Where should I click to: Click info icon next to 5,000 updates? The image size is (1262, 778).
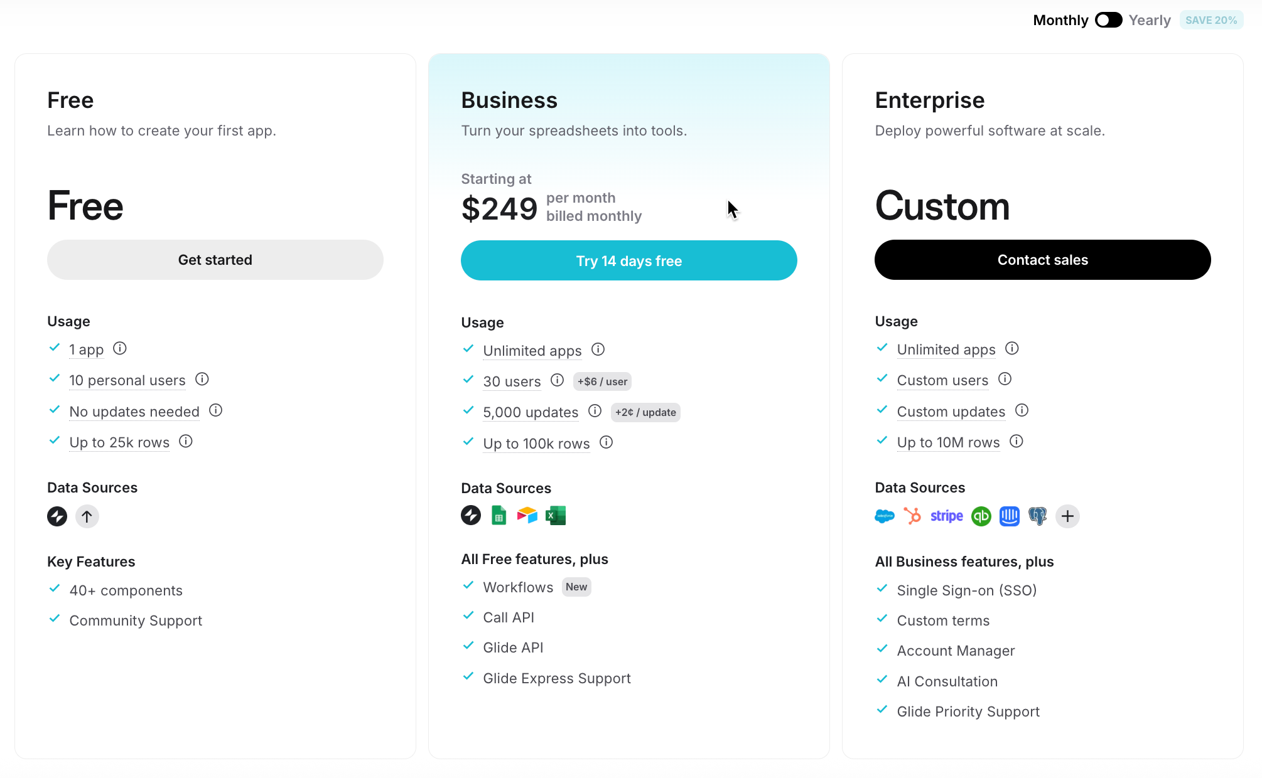pos(595,411)
